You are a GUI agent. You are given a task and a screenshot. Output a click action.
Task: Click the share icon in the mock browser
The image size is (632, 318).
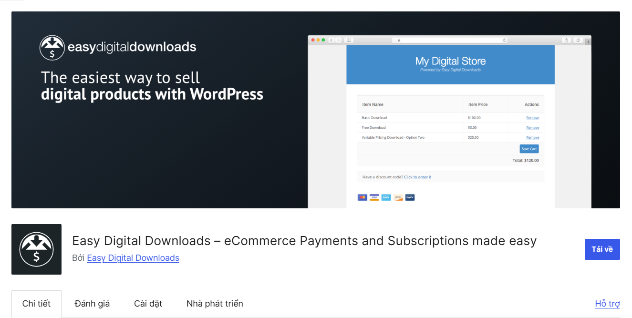(566, 40)
